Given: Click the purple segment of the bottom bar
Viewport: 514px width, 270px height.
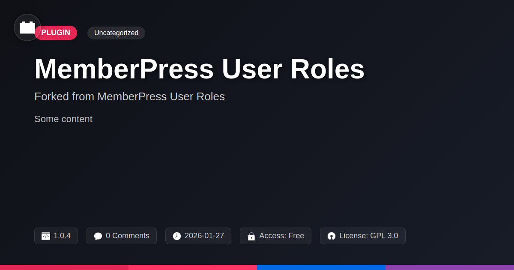Looking at the screenshot, I should click(x=450, y=267).
